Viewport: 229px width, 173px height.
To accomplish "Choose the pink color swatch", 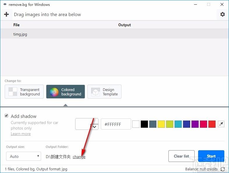I will (x=203, y=124).
